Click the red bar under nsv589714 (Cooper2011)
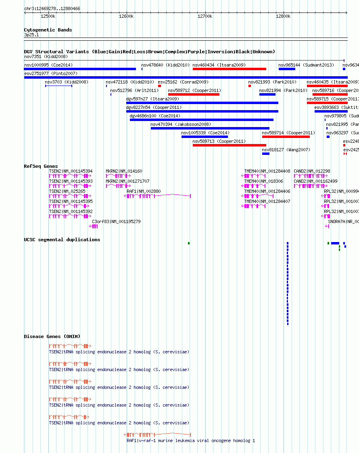Viewport: 359px width, 453px height. [x=286, y=137]
